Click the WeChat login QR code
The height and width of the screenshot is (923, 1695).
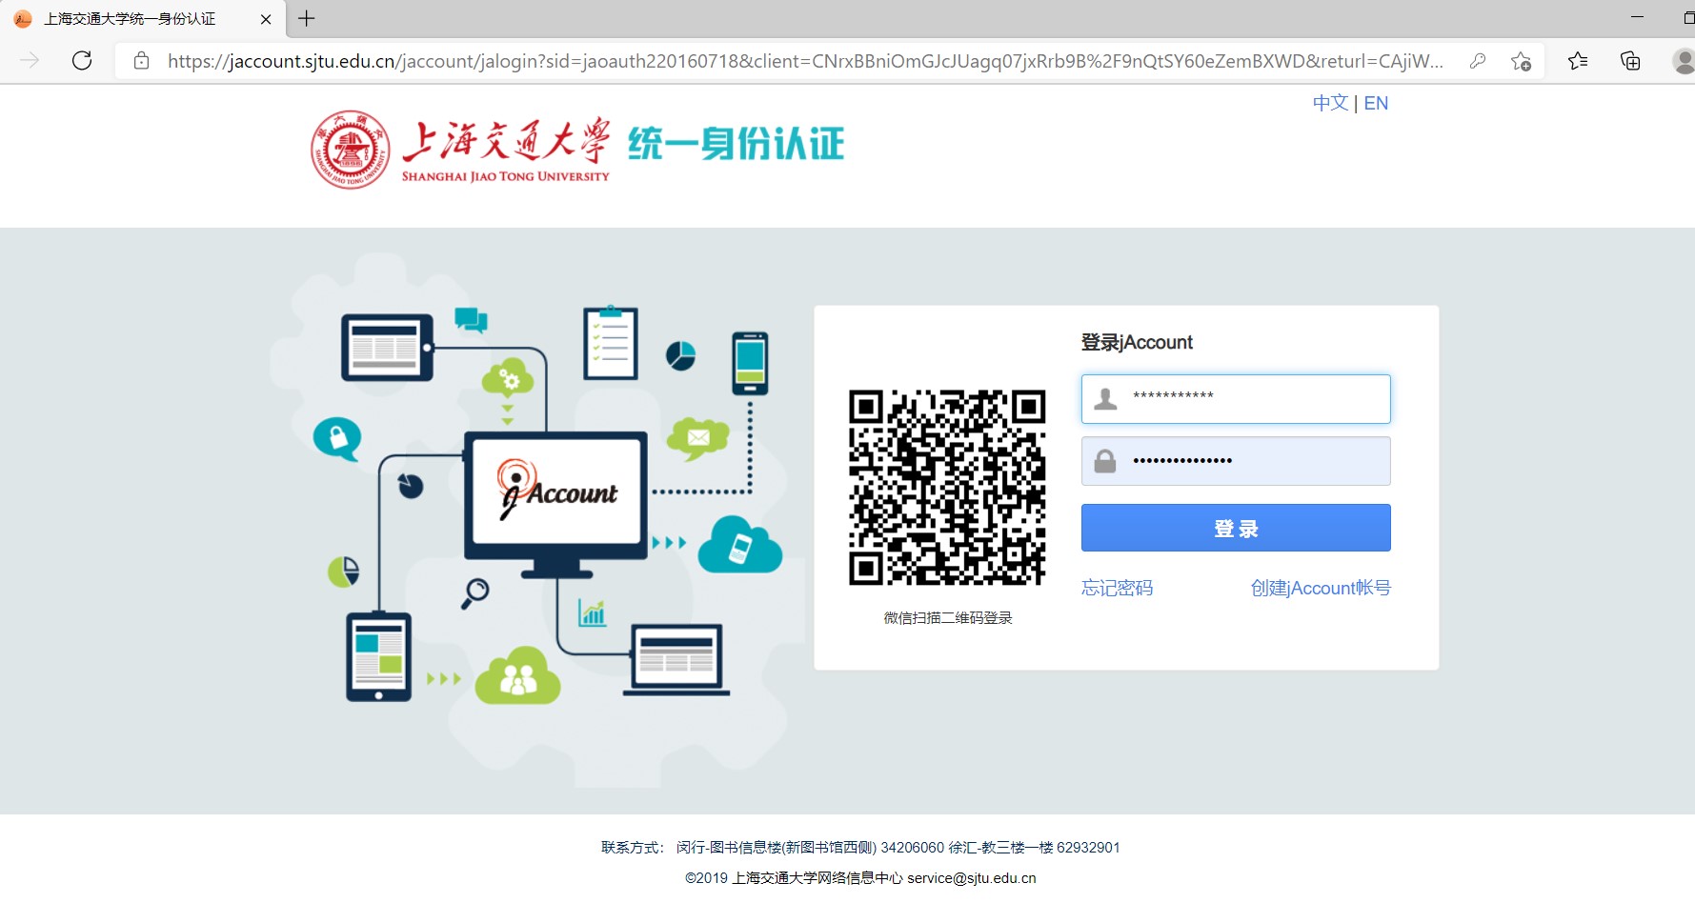[947, 487]
